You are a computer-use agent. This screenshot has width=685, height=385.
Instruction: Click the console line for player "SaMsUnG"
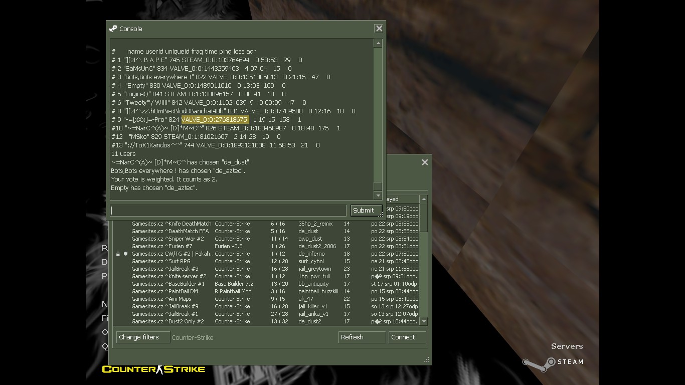[x=202, y=69]
